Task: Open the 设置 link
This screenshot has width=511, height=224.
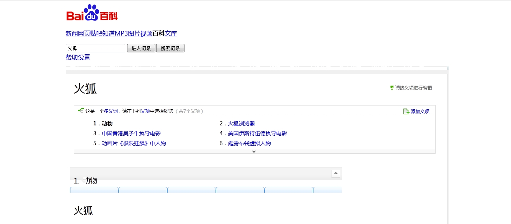Action: coord(84,57)
